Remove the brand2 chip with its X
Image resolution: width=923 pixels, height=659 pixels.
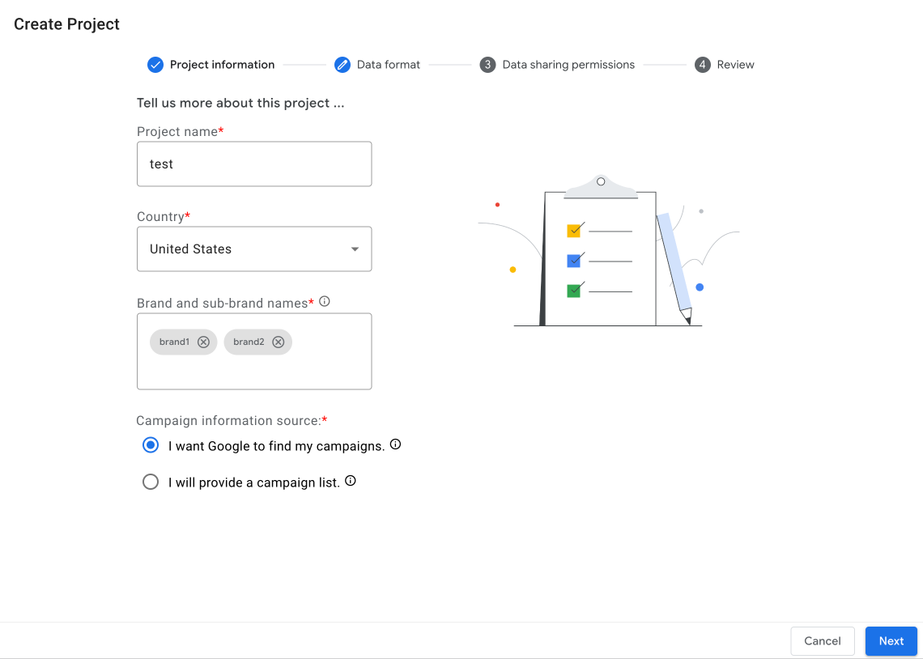click(x=279, y=342)
